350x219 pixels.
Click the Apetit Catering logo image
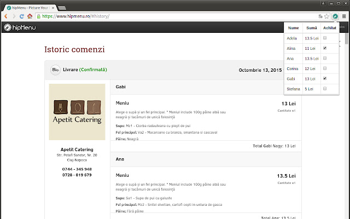(77, 112)
